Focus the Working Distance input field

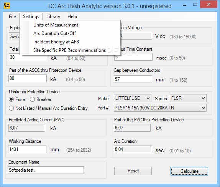coord(27,149)
